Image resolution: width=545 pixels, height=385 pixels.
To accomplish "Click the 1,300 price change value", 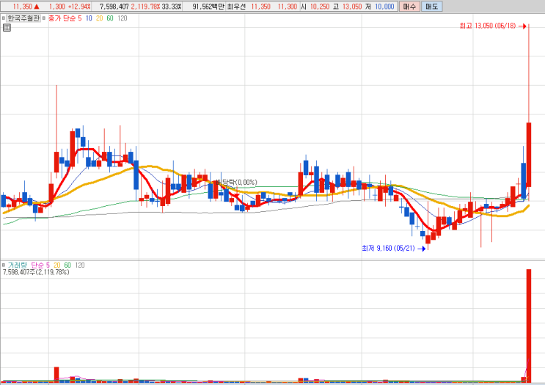I will tap(57, 7).
